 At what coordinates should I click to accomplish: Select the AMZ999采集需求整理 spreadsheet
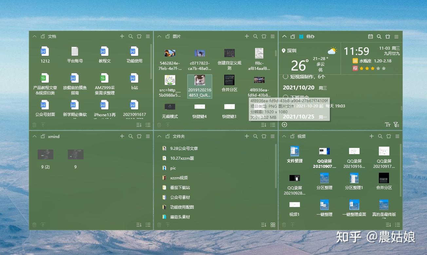105,84
